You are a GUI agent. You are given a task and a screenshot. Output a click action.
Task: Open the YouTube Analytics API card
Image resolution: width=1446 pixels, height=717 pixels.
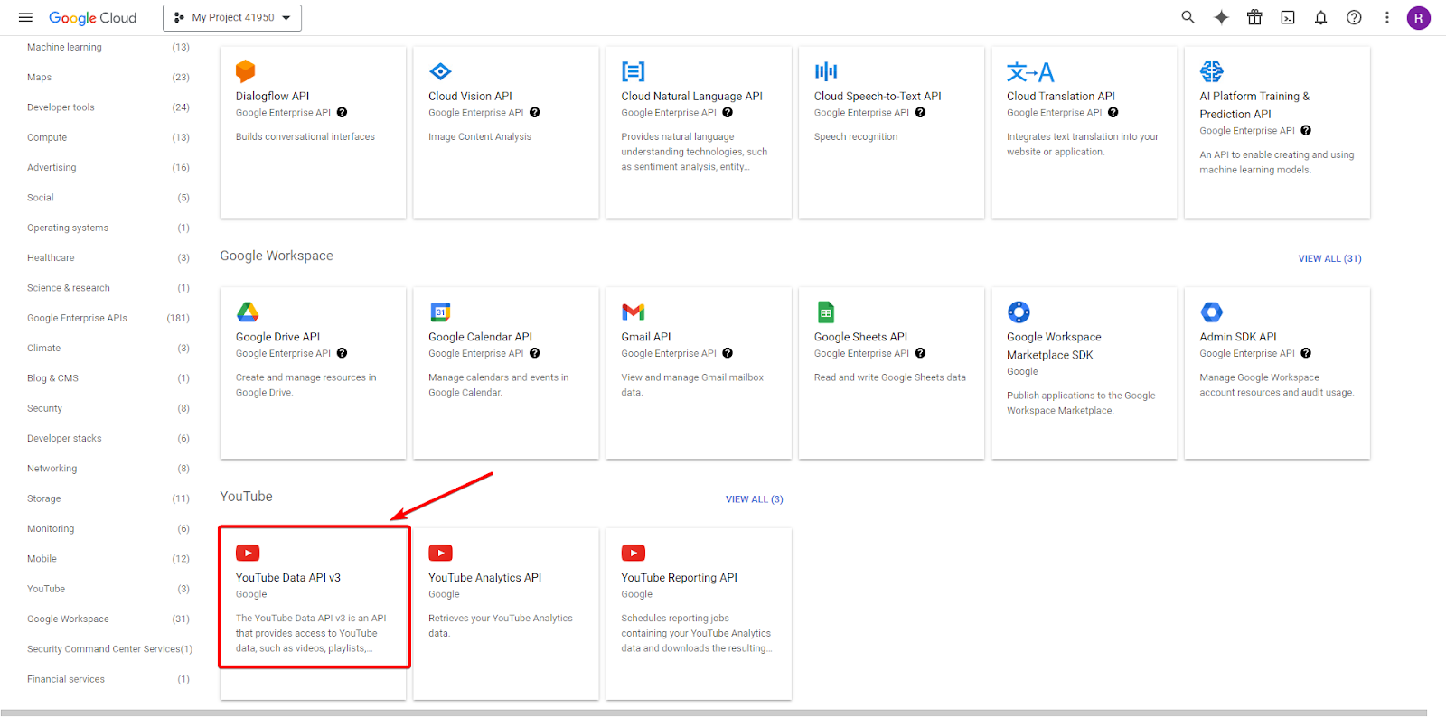[x=506, y=614]
